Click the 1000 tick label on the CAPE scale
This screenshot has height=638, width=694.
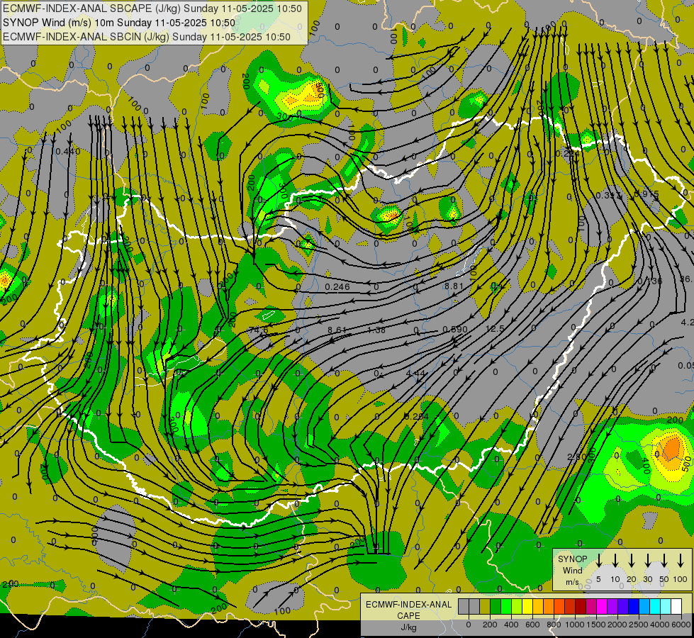(x=575, y=625)
